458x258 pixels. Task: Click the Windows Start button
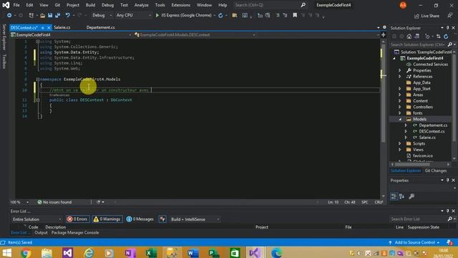click(x=6, y=252)
